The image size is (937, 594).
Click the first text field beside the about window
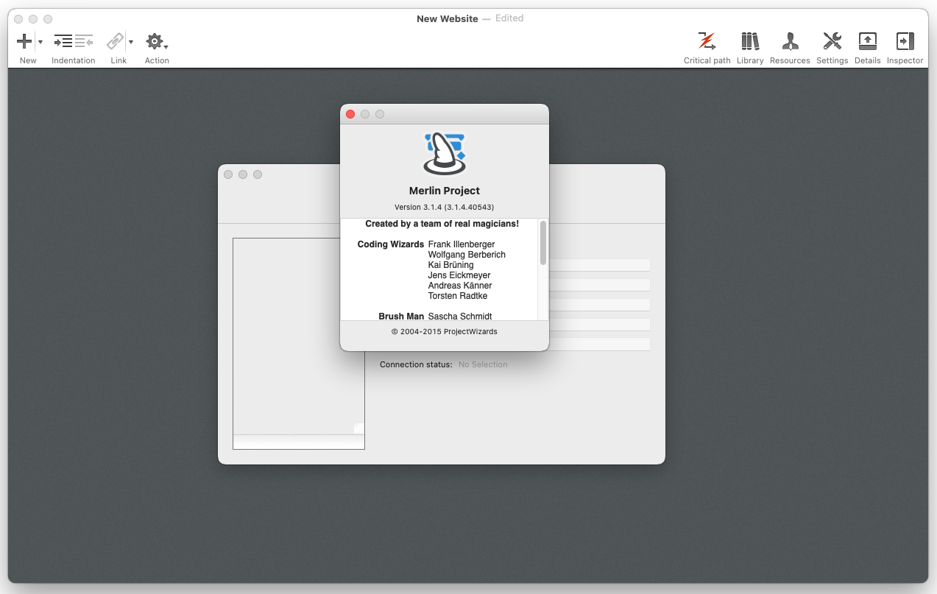pyautogui.click(x=598, y=265)
